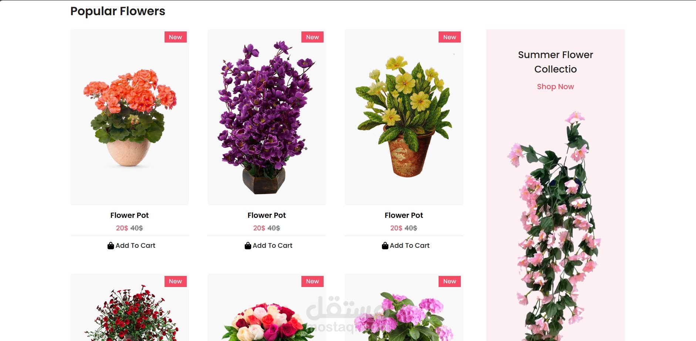Viewport: 696px width, 341px height.
Task: View the pink hanging flowers banner image
Action: pos(555,226)
